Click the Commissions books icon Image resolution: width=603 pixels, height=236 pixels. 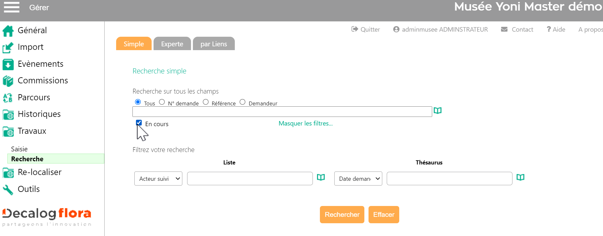8,81
